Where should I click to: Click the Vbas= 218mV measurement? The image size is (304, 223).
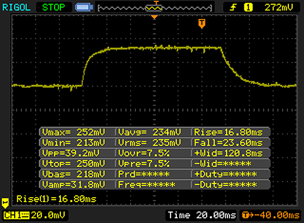(73, 174)
